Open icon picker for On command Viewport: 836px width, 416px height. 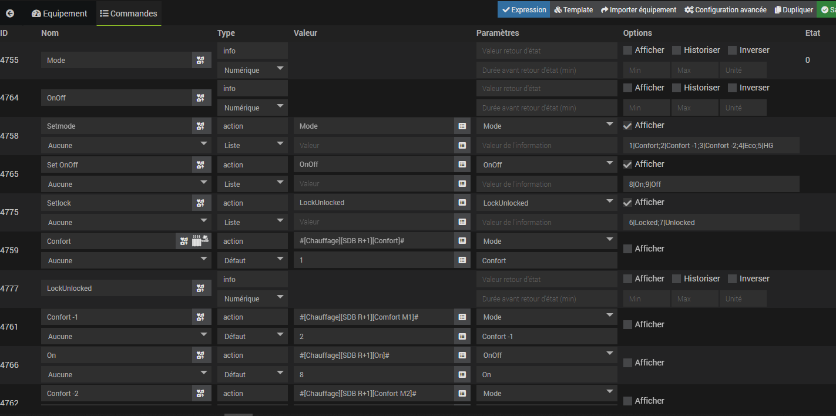(201, 355)
